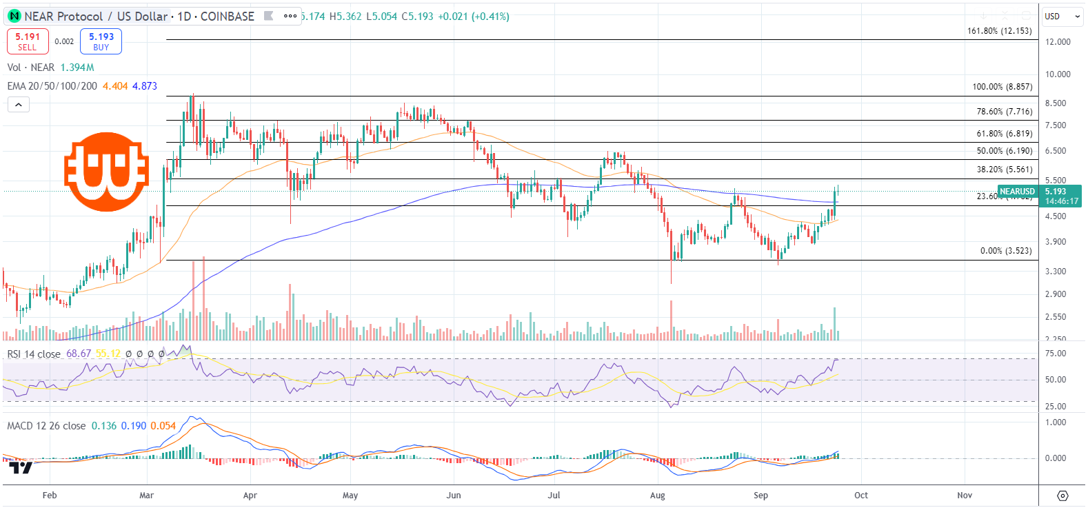This screenshot has height=510, width=1088.
Task: Click the 7.500 price axis label
Action: 1056,125
